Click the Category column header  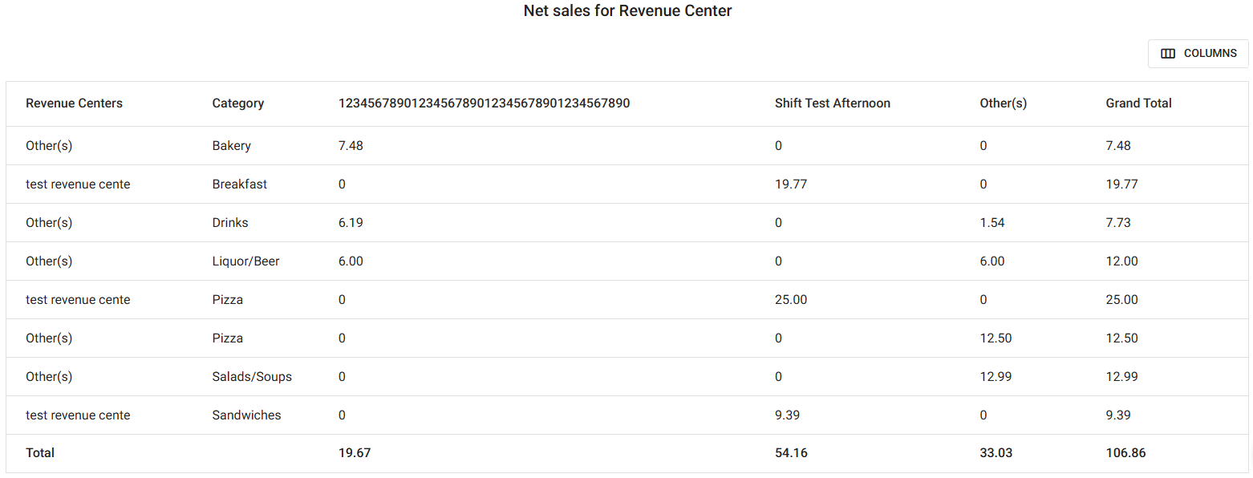click(237, 103)
